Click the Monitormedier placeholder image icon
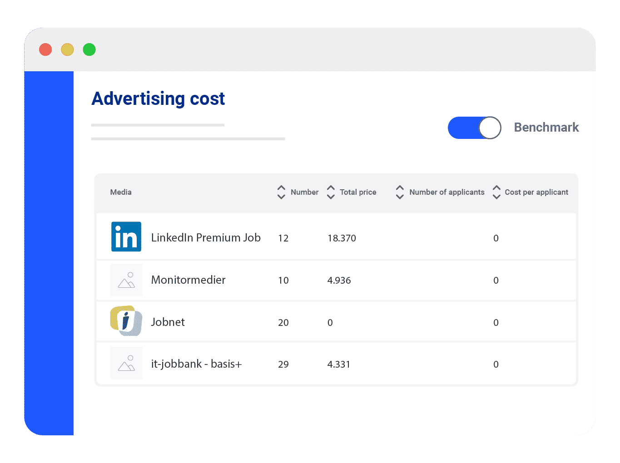 [x=126, y=280]
